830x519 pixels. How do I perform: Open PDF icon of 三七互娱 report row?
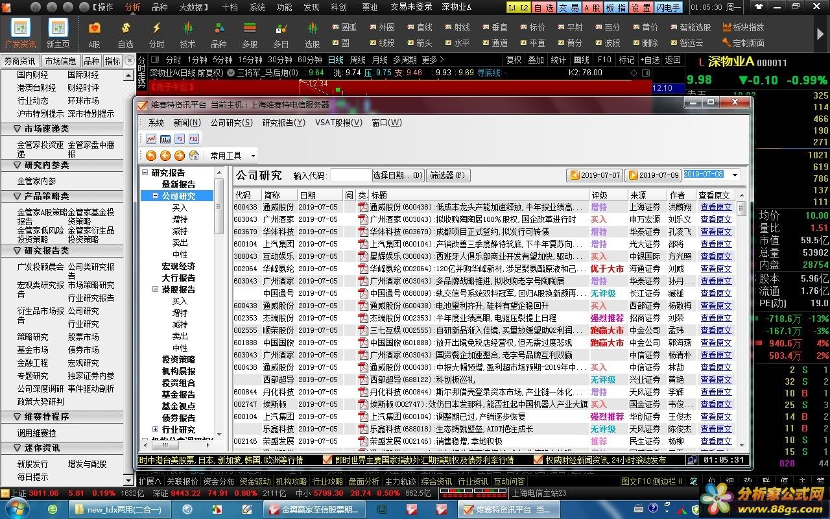coord(363,330)
